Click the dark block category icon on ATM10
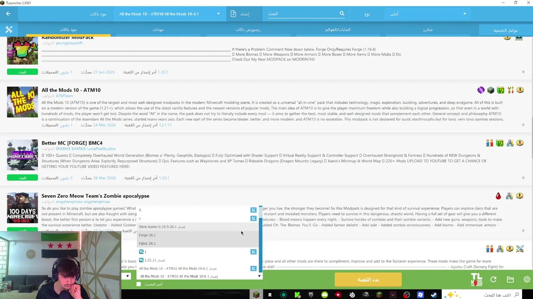The image size is (533, 299). pyautogui.click(x=491, y=90)
